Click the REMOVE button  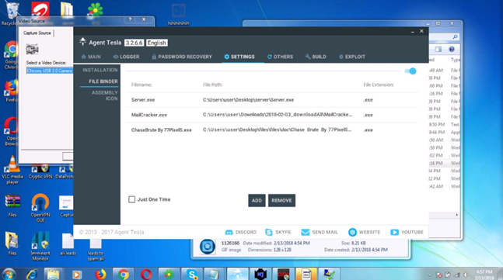(281, 200)
